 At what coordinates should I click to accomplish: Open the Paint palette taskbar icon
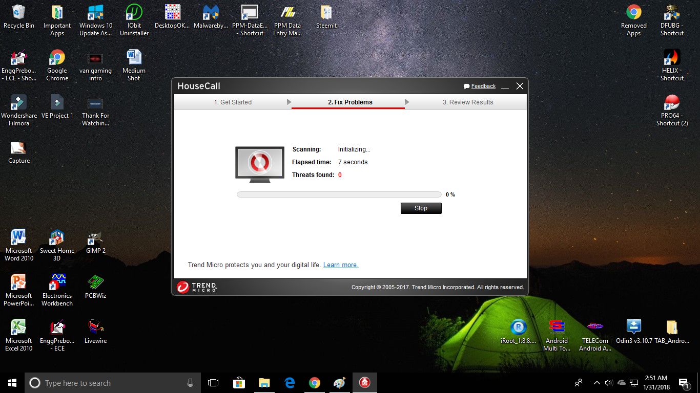click(339, 383)
